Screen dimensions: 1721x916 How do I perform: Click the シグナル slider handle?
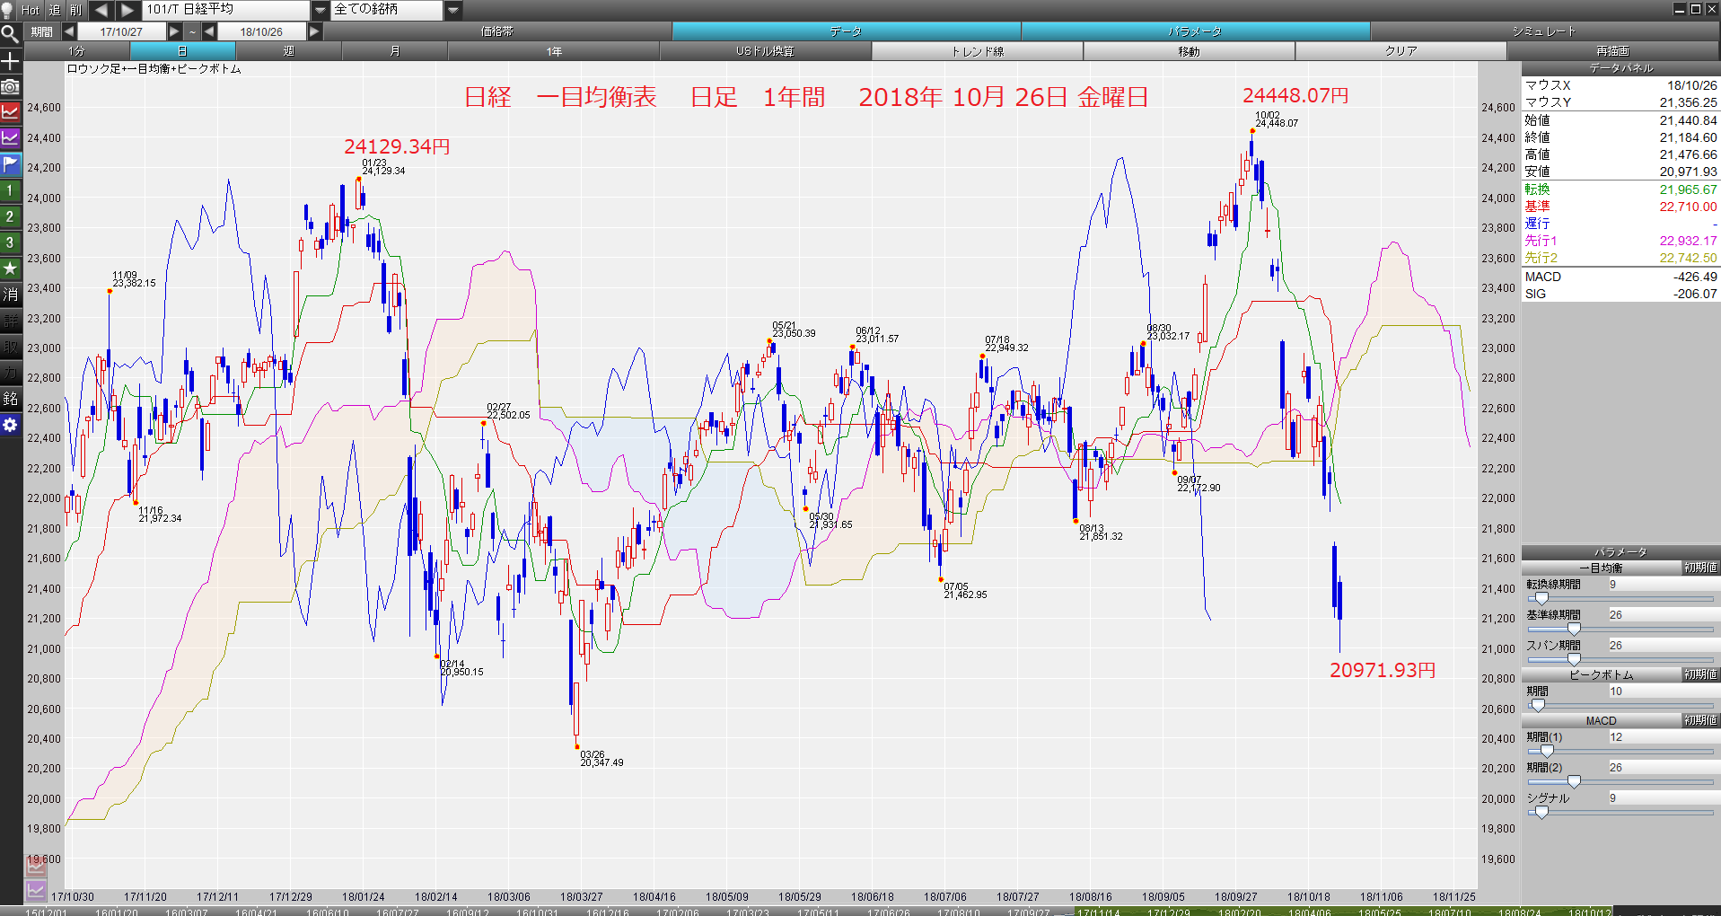(1541, 813)
